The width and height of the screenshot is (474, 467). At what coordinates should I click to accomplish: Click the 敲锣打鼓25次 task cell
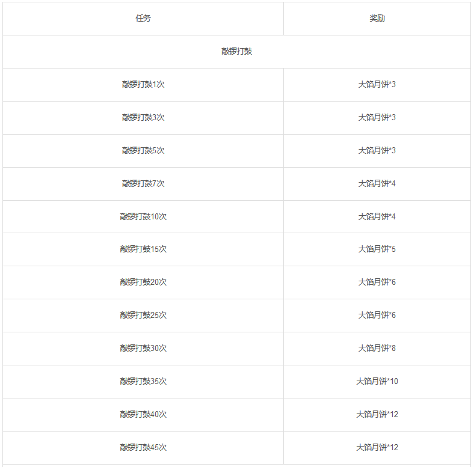point(143,316)
